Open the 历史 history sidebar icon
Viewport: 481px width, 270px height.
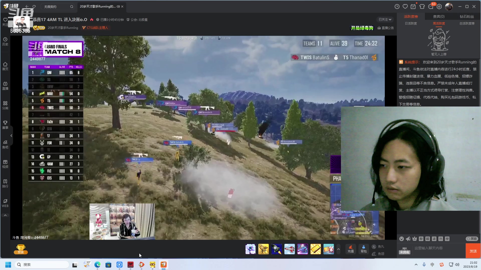5,41
